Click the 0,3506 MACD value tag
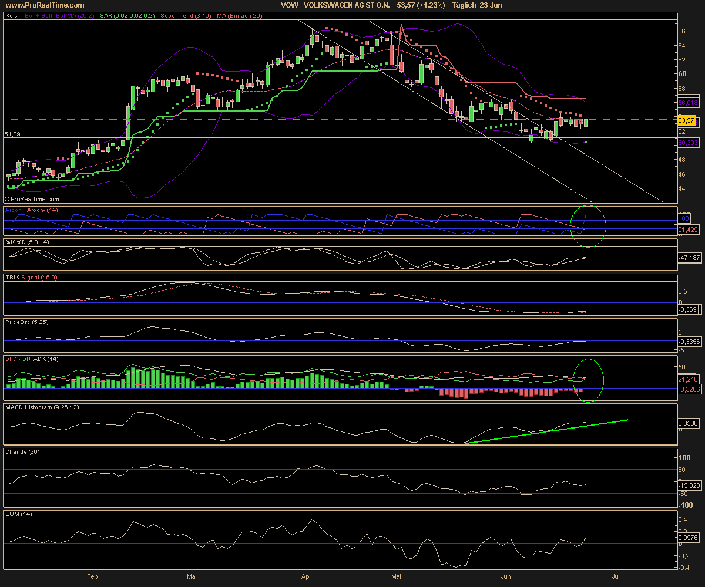705x587 pixels. [x=687, y=422]
